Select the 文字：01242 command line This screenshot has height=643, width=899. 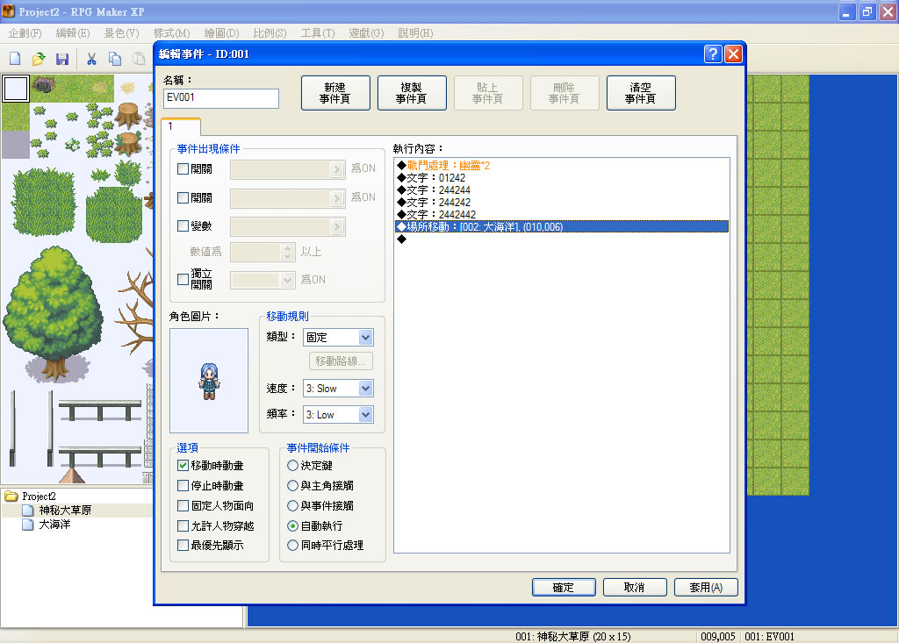pyautogui.click(x=562, y=178)
